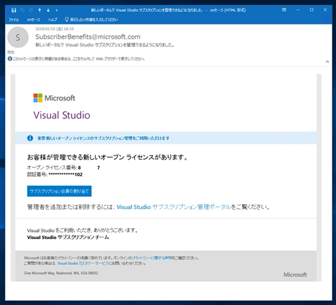Go to next item with down arrow
336x305 pixels.
(48, 11)
